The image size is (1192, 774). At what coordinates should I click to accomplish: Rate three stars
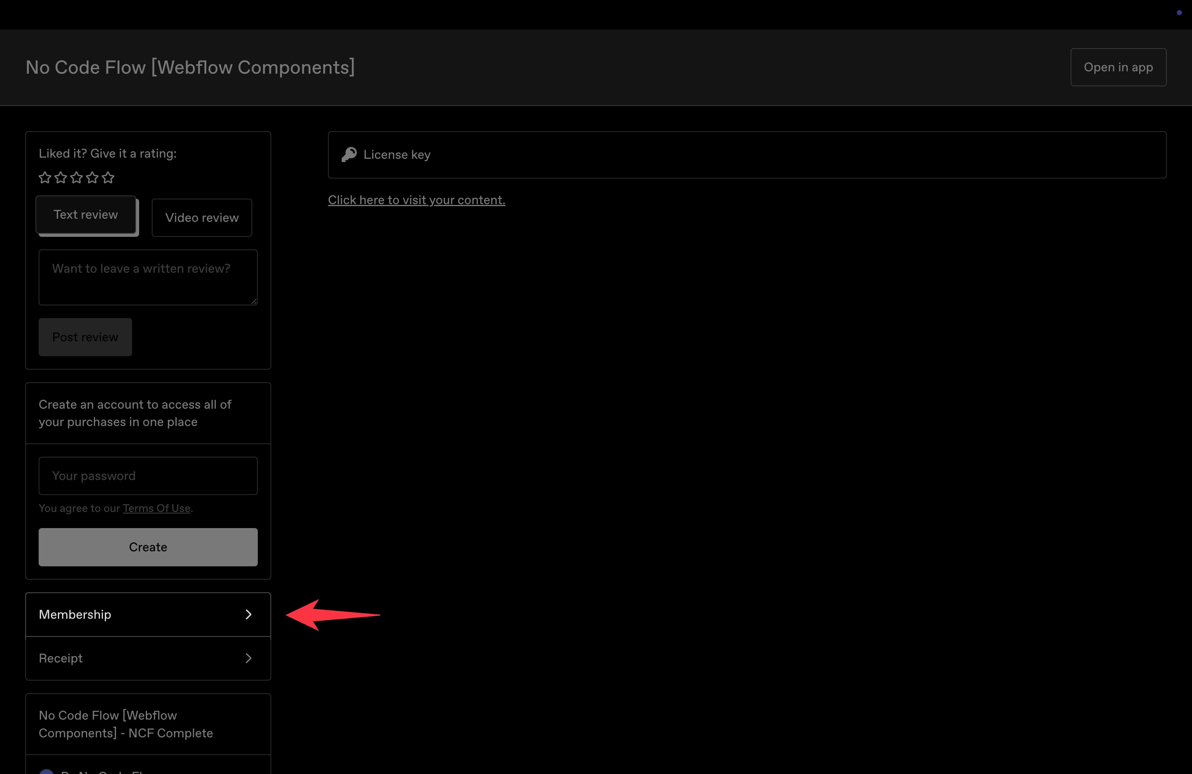point(76,177)
